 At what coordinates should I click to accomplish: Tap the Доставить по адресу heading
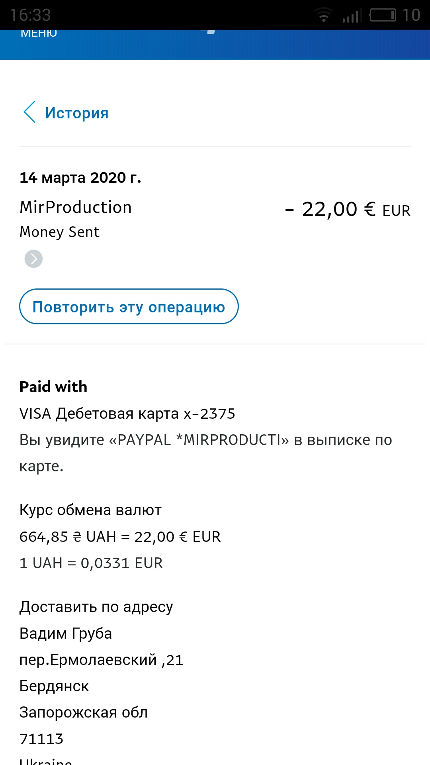pyautogui.click(x=96, y=607)
